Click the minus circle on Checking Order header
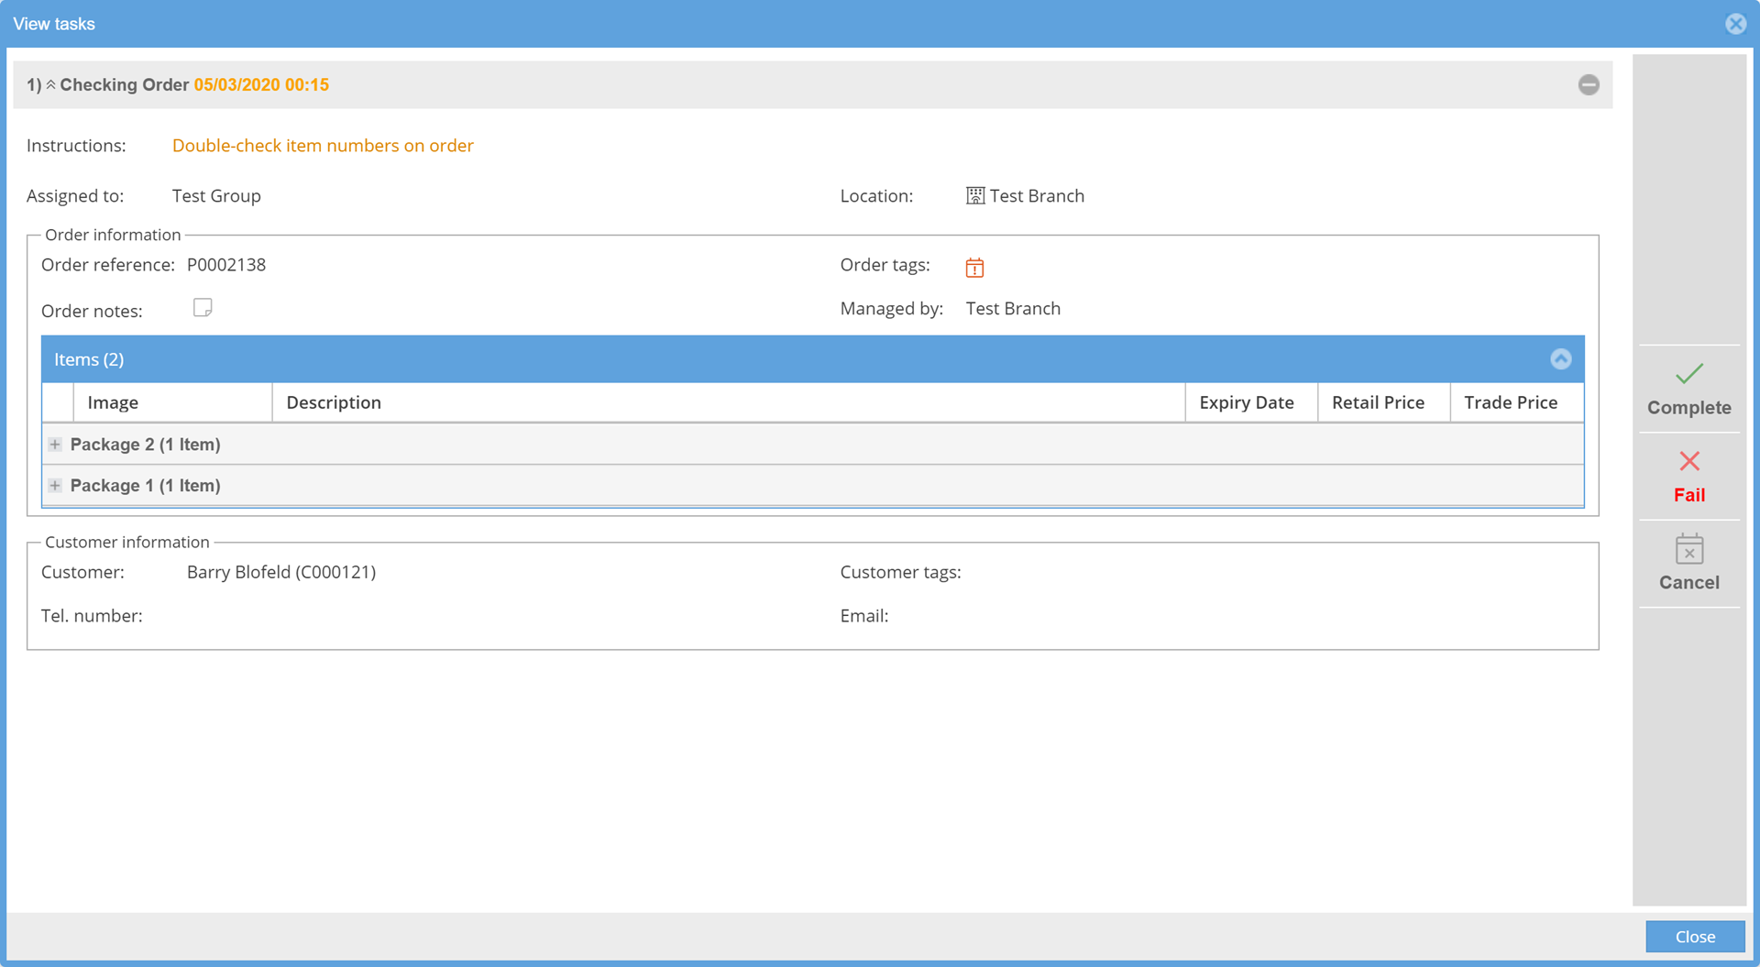The height and width of the screenshot is (967, 1760). click(x=1589, y=85)
